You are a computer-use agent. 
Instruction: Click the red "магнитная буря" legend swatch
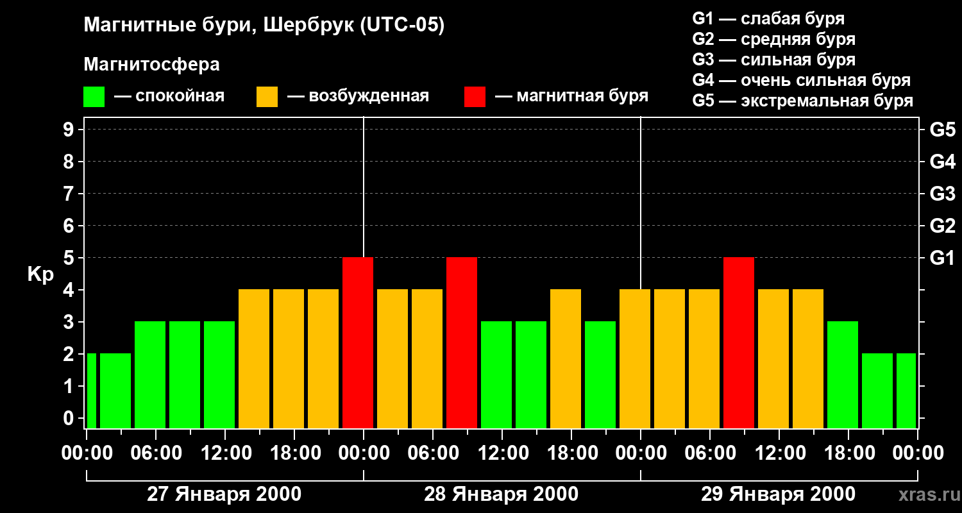pos(475,97)
